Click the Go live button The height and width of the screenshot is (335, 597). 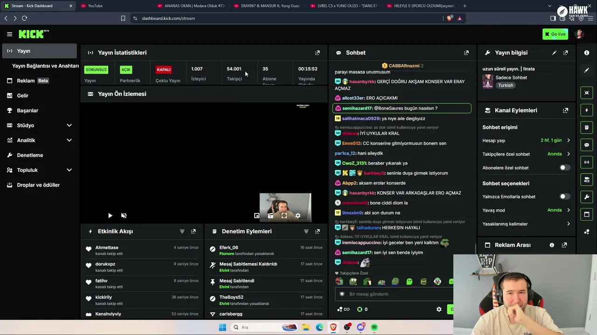pos(555,34)
